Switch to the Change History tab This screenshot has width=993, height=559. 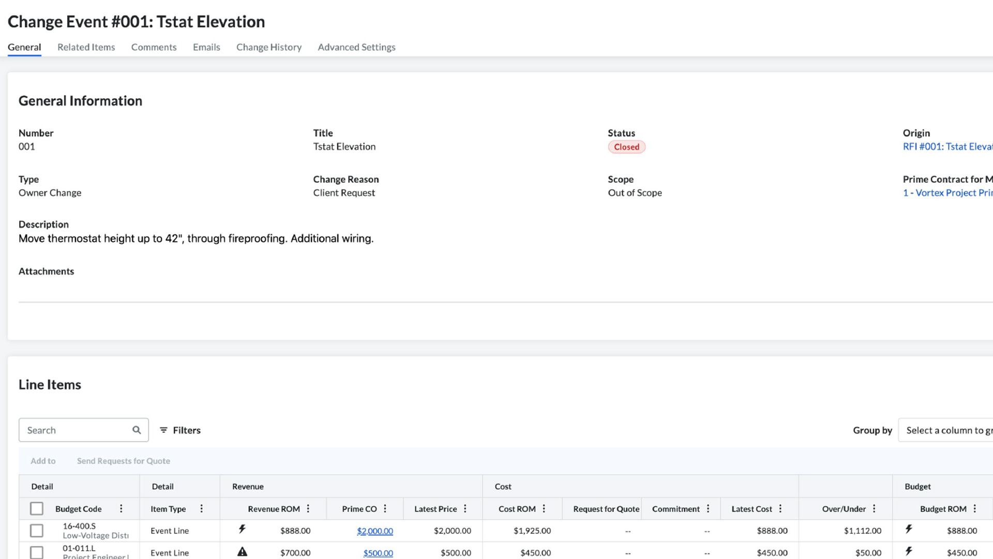point(268,47)
